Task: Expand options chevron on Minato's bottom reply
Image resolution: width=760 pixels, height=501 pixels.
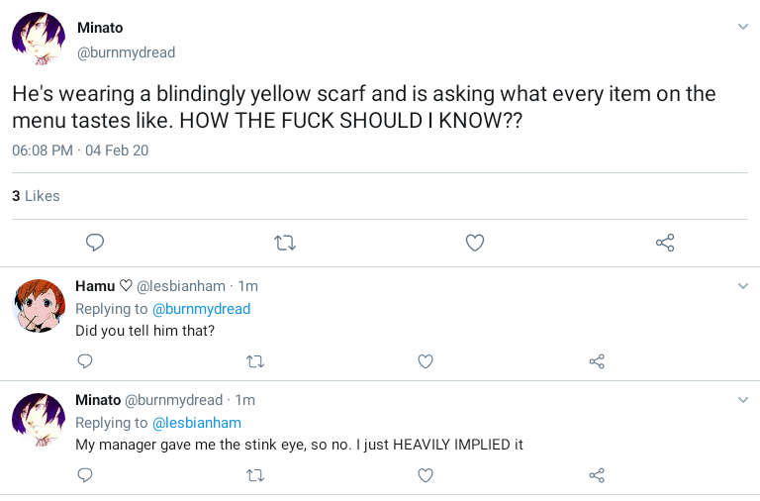Action: (743, 400)
